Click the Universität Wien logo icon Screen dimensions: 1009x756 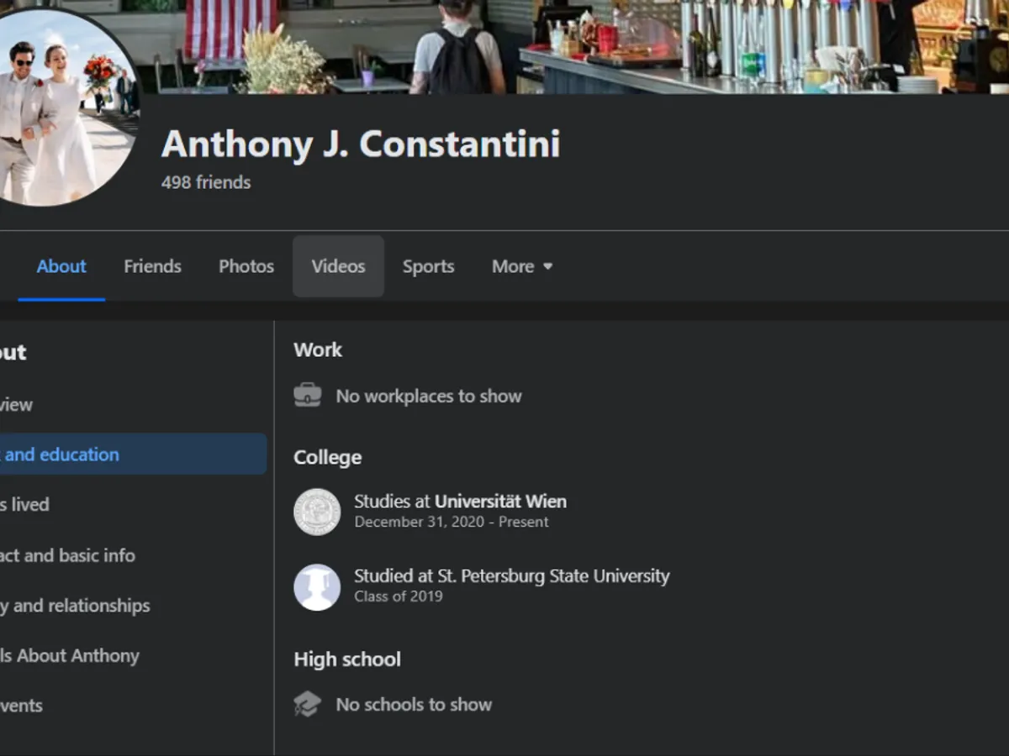[317, 512]
